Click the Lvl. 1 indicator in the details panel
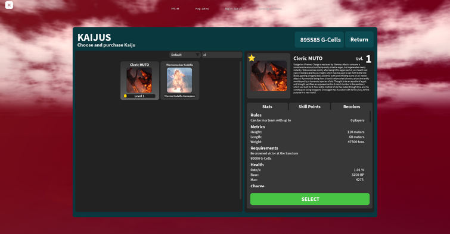Viewport: 450px width, 234px height. (364, 59)
